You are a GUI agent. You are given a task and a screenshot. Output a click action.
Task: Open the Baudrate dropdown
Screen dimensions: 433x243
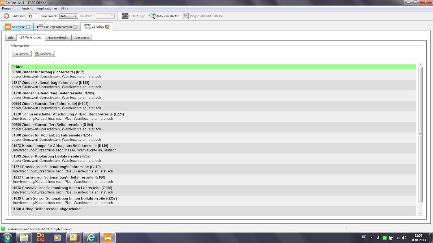[x=112, y=16]
